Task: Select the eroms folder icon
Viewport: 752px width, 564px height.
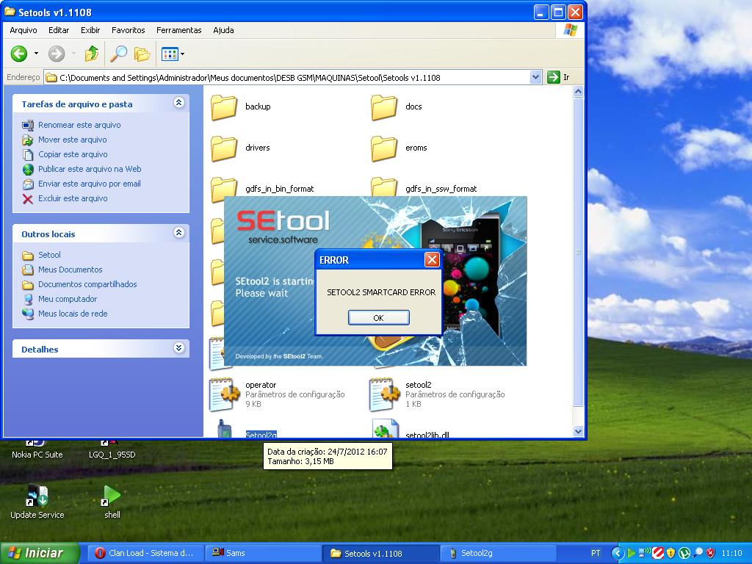Action: pos(384,148)
